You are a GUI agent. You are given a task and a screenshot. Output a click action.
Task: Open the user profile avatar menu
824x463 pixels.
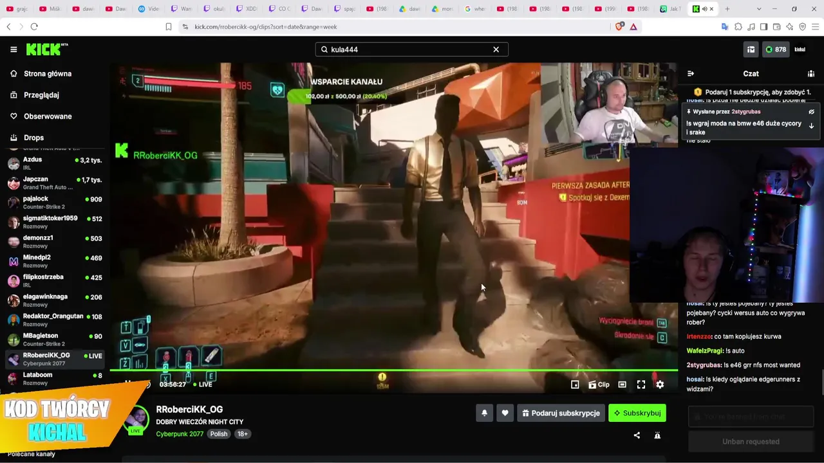(x=800, y=50)
